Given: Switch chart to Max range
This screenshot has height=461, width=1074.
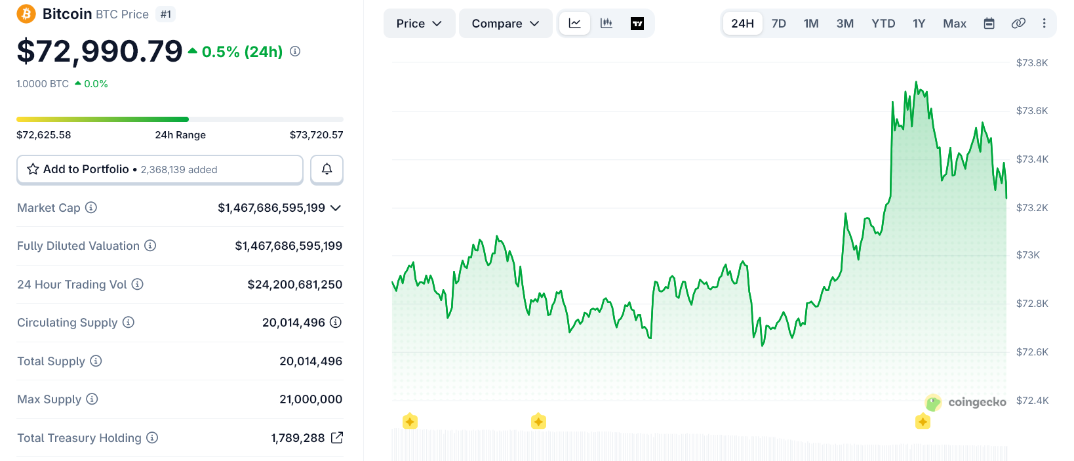Looking at the screenshot, I should [x=954, y=24].
